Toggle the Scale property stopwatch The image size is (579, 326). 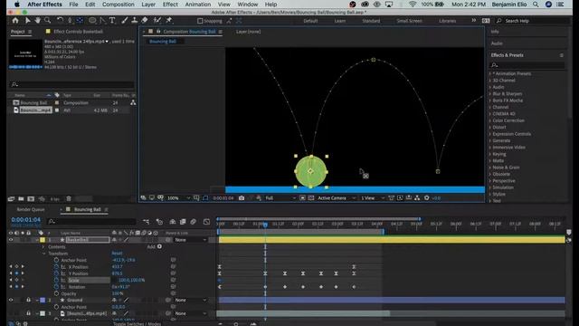56,280
